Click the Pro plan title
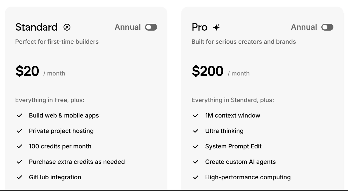 pyautogui.click(x=199, y=27)
